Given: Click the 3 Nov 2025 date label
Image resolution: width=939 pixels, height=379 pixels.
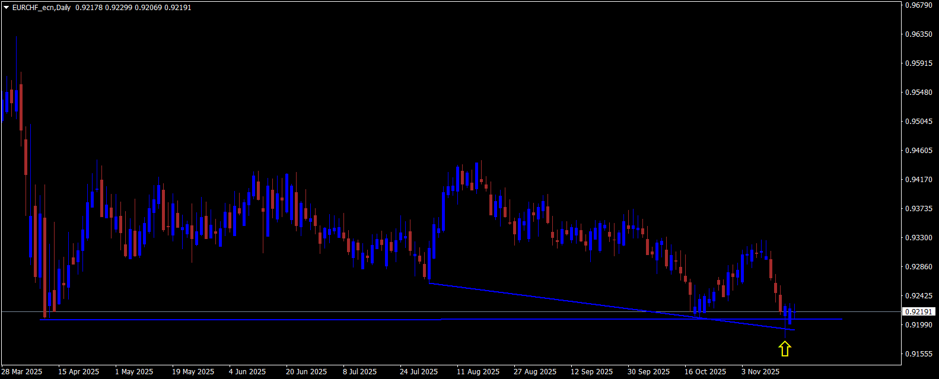Looking at the screenshot, I should (x=760, y=372).
